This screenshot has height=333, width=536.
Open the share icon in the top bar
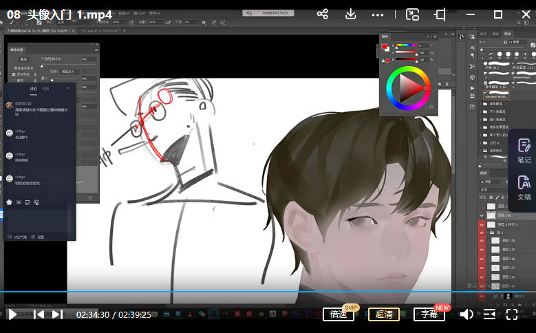323,14
